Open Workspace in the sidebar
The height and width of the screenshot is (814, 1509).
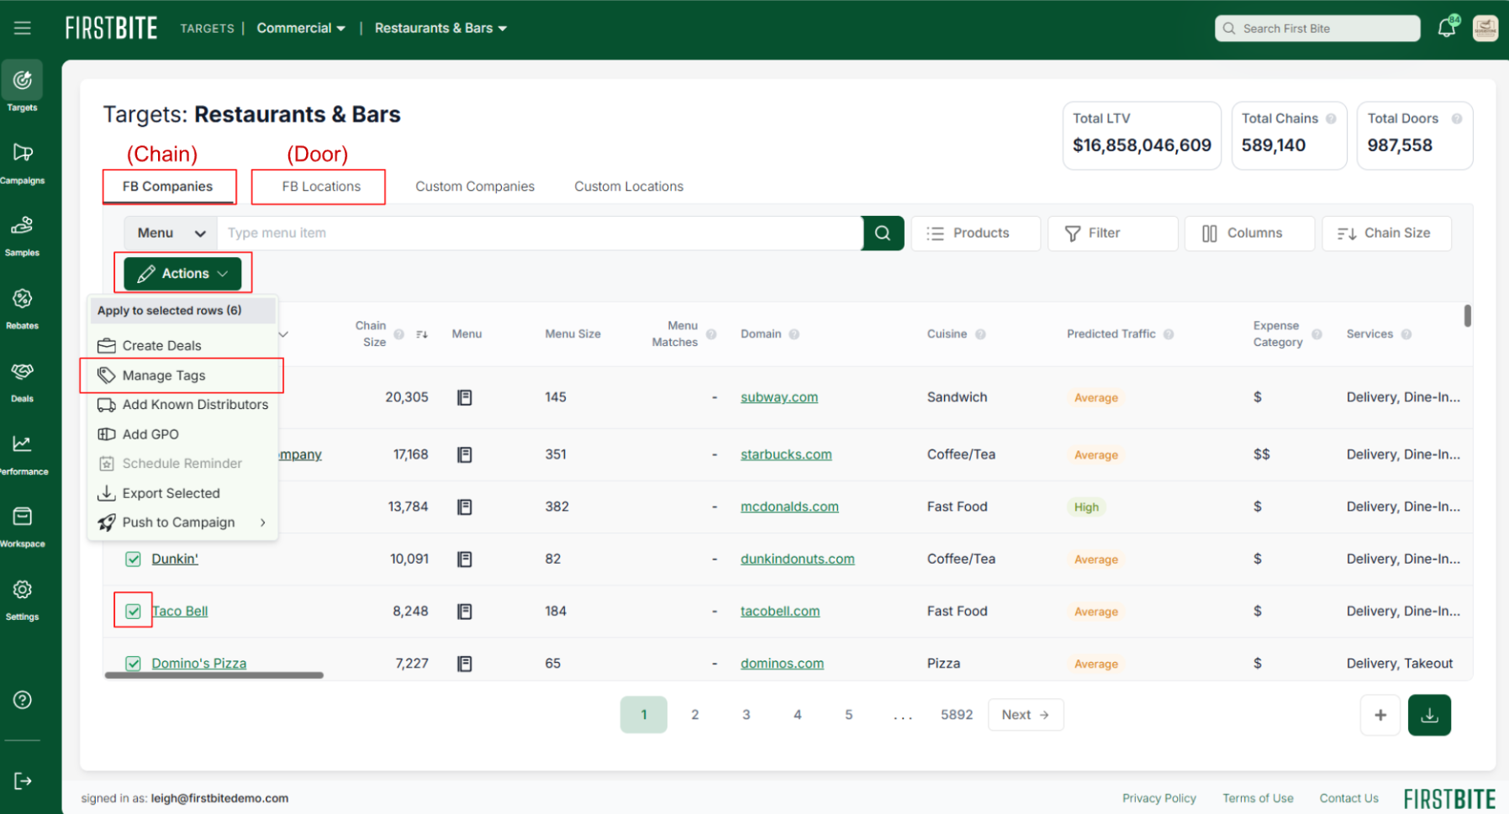coord(23,526)
